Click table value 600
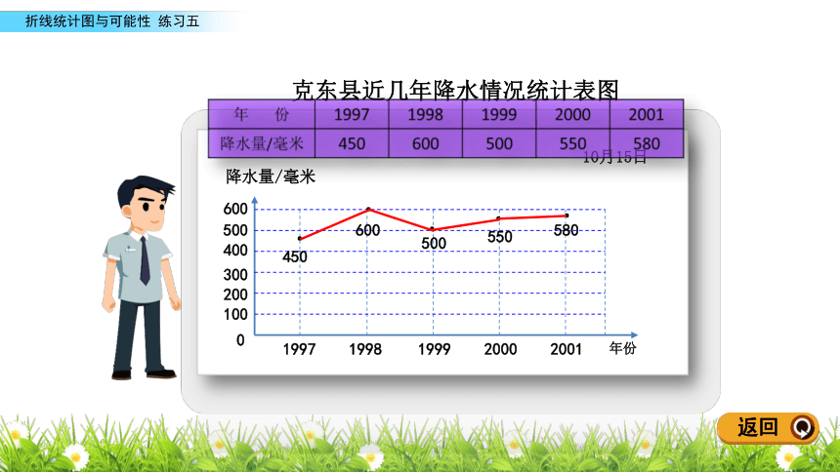The image size is (840, 472). pyautogui.click(x=425, y=143)
